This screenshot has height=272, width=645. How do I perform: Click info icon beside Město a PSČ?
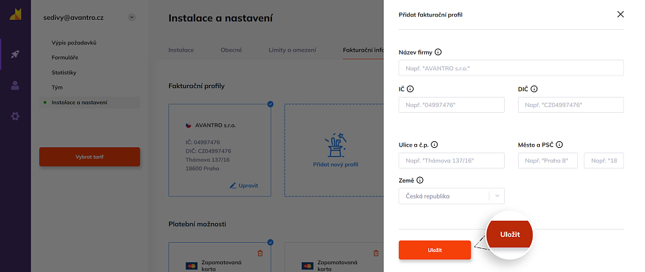coord(559,144)
